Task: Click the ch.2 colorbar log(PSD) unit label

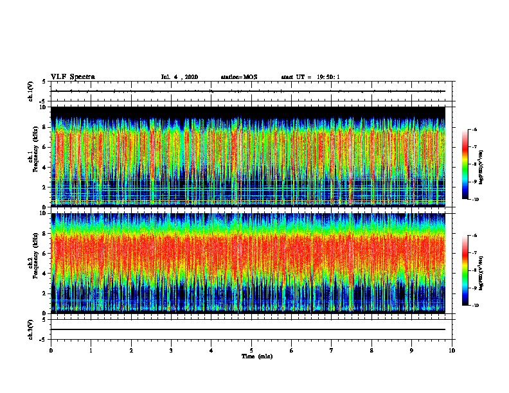Action: click(481, 273)
